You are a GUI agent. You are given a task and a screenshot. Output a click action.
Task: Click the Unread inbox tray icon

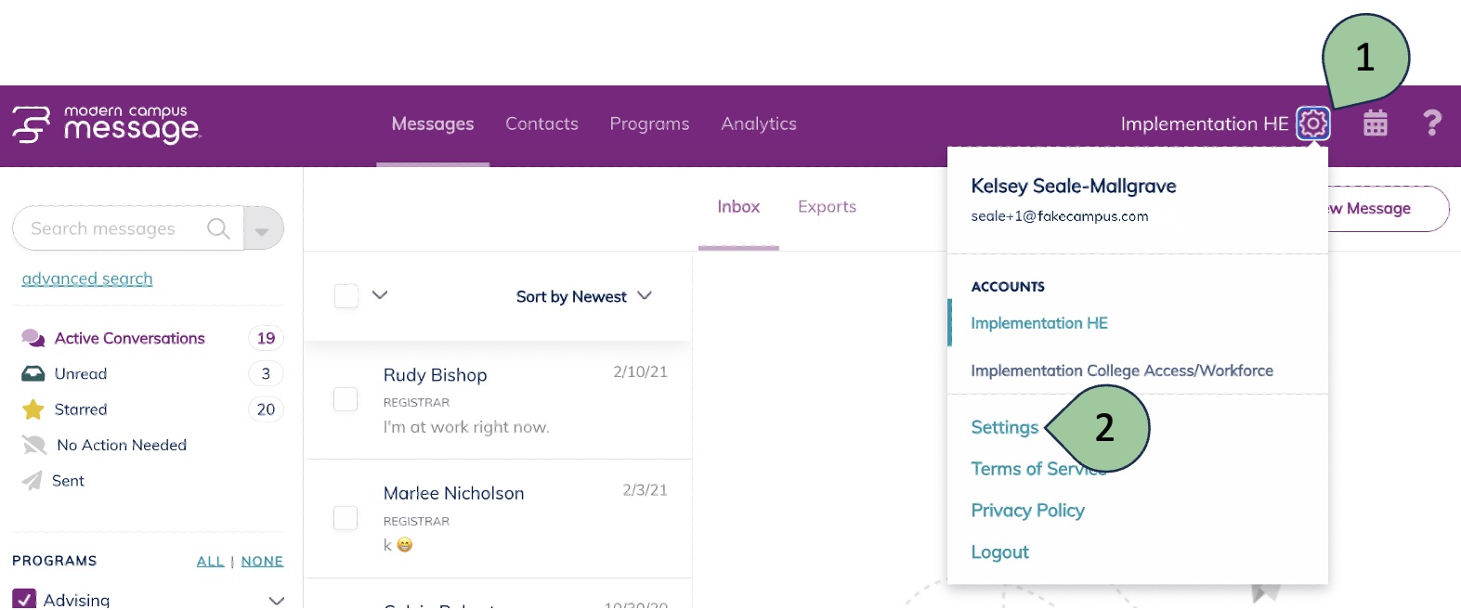click(x=33, y=373)
